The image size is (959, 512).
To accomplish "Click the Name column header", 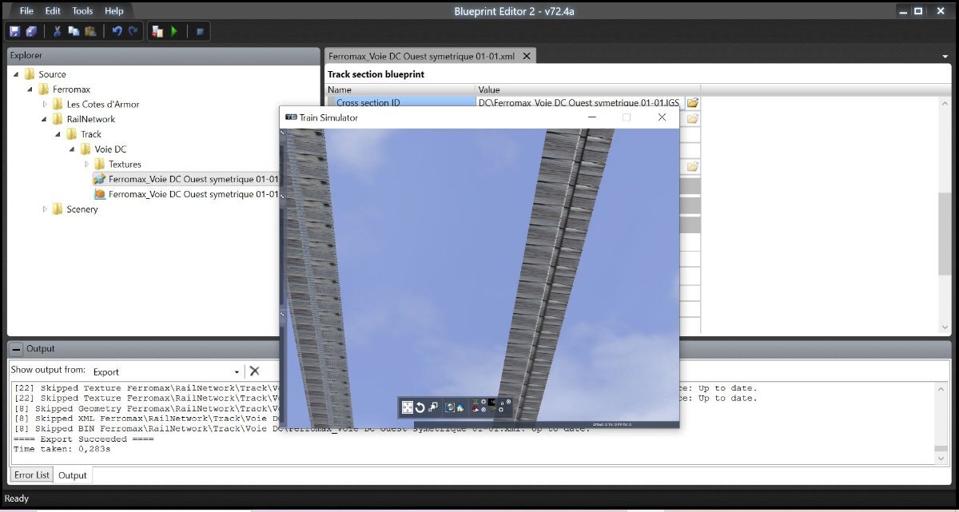I will [400, 90].
